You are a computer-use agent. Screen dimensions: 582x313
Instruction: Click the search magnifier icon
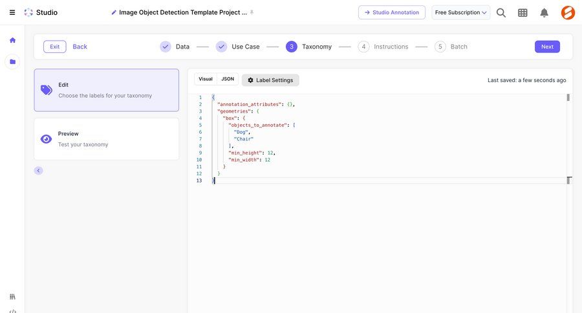501,12
